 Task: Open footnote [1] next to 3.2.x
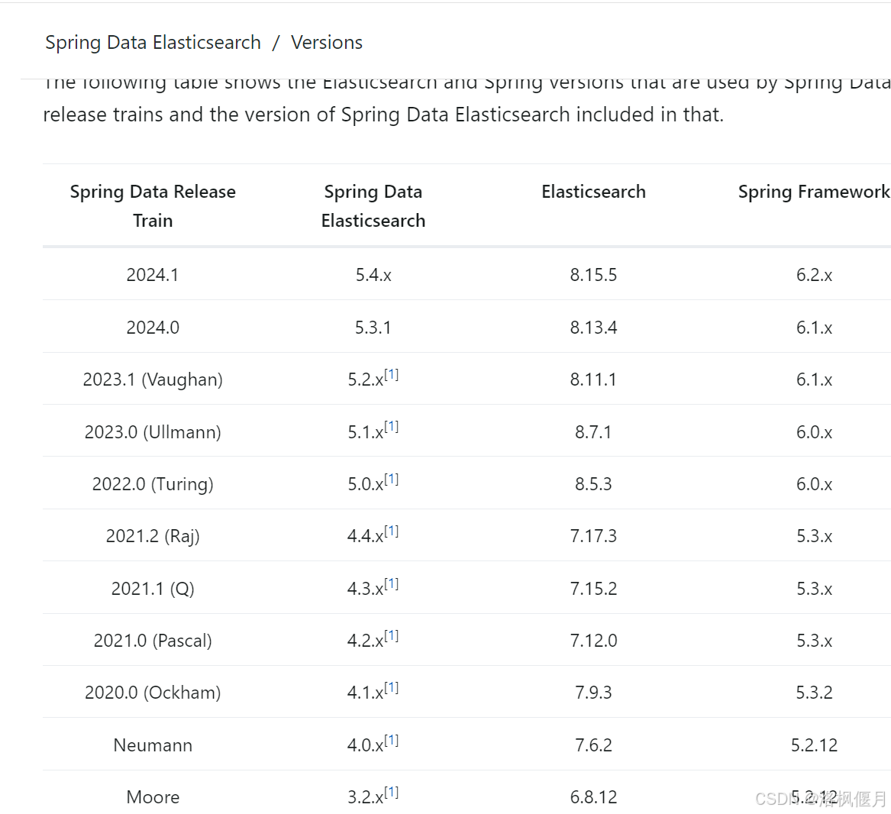[x=392, y=793]
